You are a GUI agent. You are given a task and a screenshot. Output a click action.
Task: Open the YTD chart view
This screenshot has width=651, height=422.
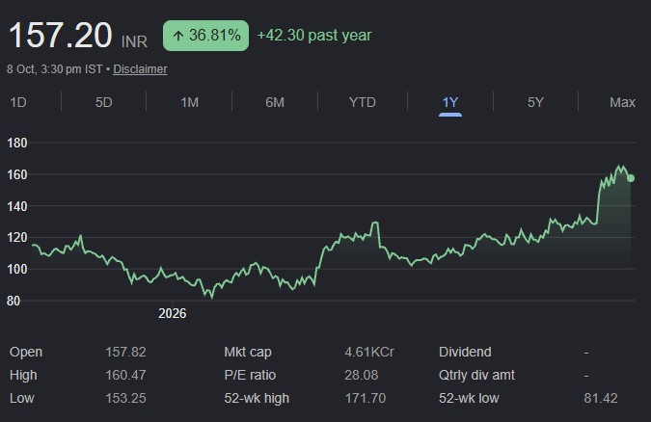[x=363, y=102]
